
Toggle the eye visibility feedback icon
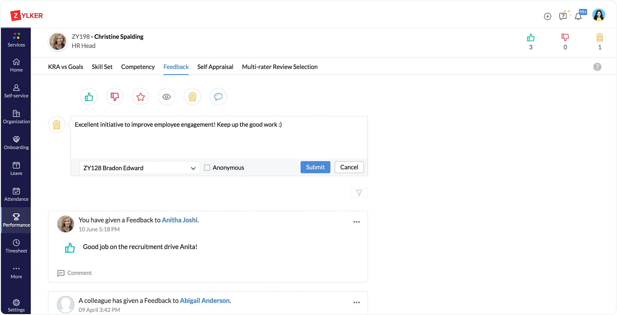coord(167,97)
